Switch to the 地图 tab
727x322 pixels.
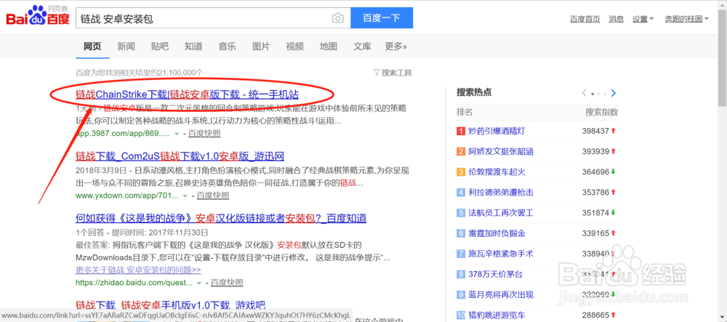[329, 47]
